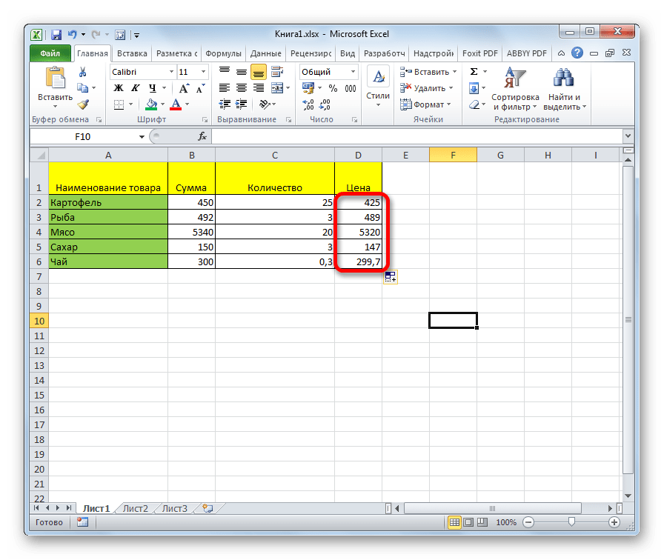
Task: Switch to sheet Лист2
Action: click(x=136, y=508)
